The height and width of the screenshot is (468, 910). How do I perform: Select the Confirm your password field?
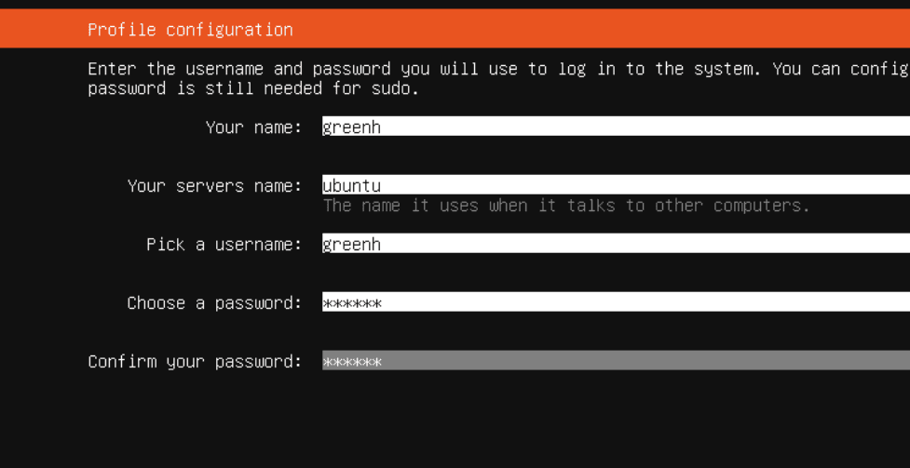pyautogui.click(x=616, y=360)
